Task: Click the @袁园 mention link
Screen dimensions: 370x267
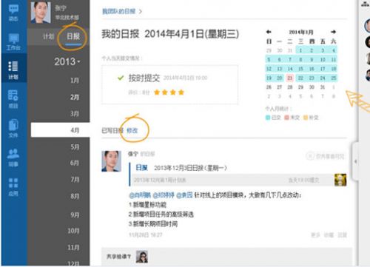Action: [184, 195]
